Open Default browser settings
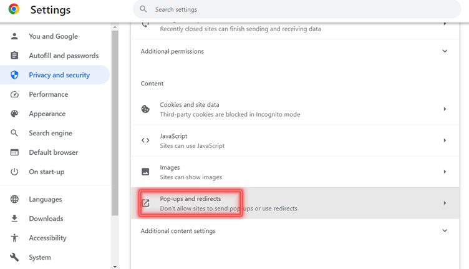The height and width of the screenshot is (269, 469). [55, 152]
